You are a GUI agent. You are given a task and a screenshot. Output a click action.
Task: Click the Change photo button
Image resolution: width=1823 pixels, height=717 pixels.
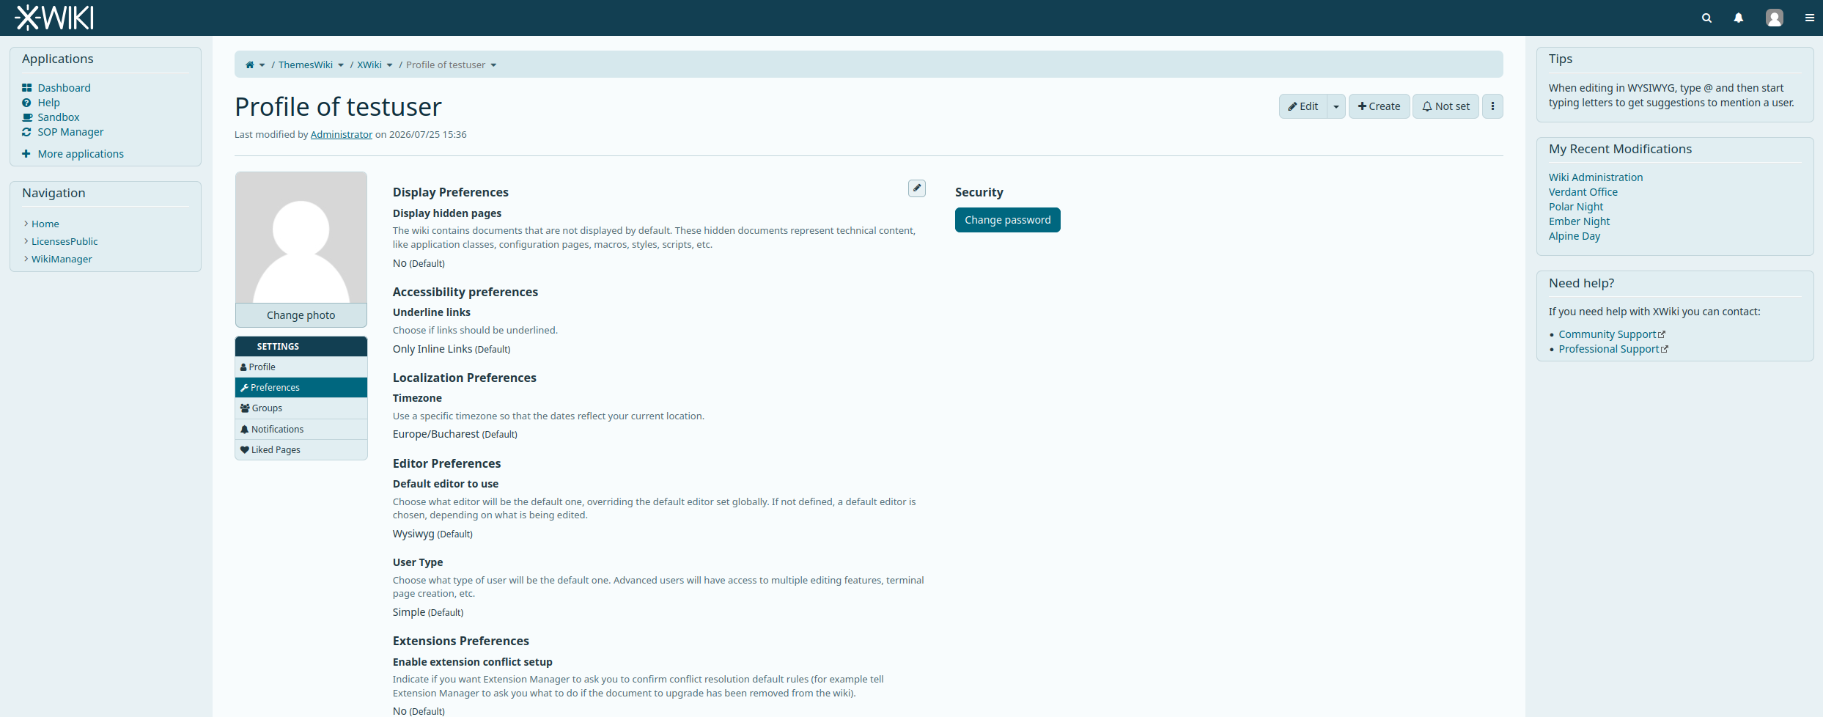click(301, 315)
